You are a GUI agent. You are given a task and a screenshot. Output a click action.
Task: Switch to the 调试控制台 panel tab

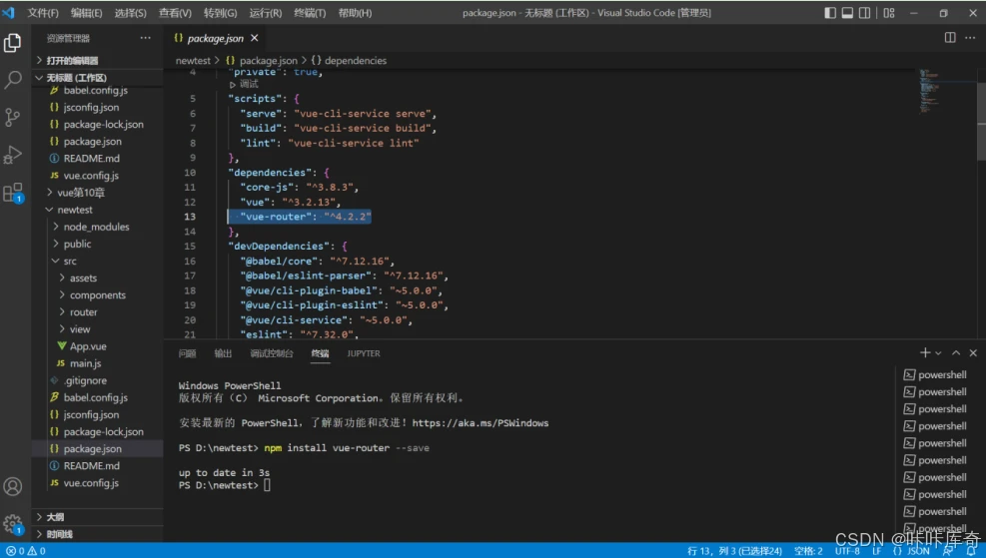(x=272, y=353)
